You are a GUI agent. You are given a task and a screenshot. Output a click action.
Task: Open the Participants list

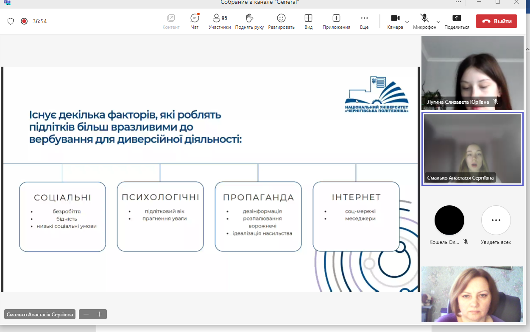point(219,19)
